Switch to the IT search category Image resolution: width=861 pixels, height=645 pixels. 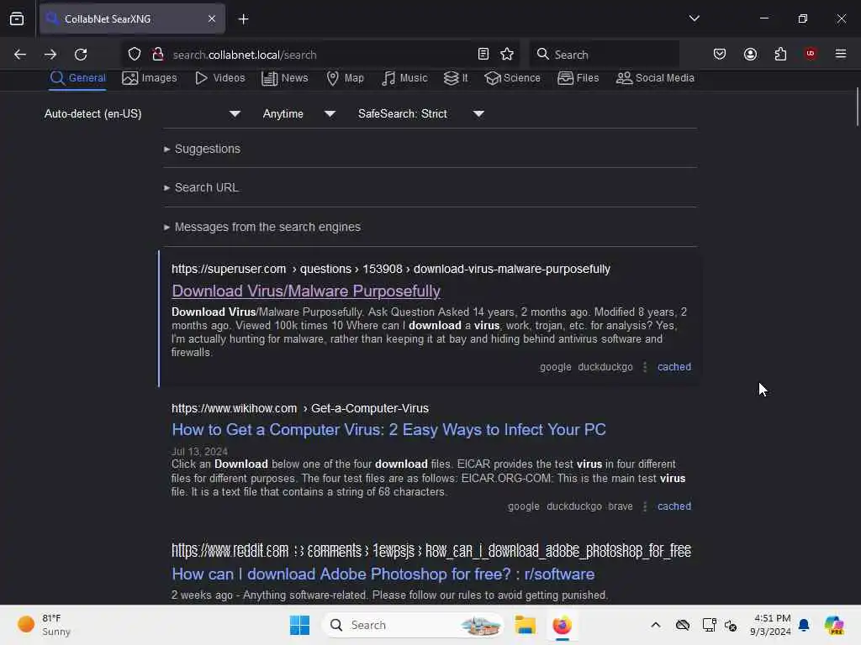click(x=456, y=78)
